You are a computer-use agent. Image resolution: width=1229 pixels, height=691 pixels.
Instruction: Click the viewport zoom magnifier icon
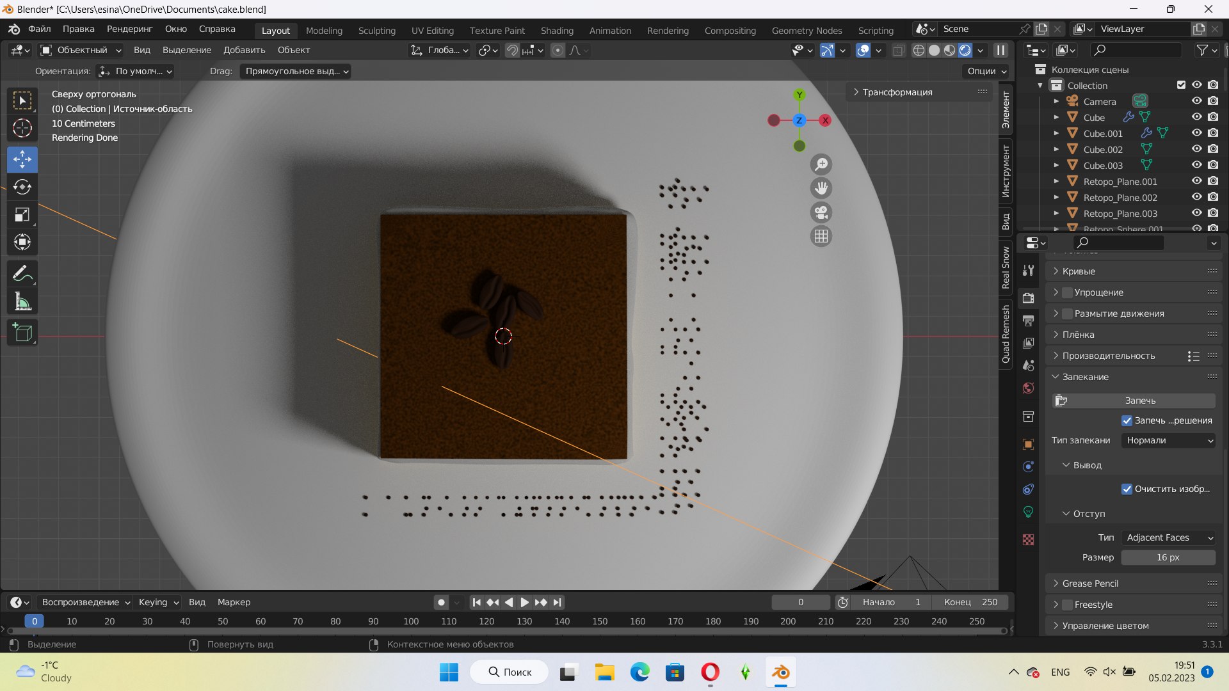tap(821, 164)
